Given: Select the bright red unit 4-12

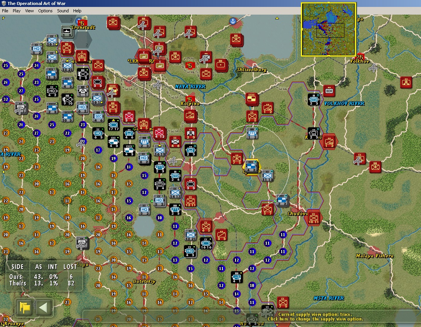Looking at the screenshot, I should pyautogui.click(x=160, y=133).
